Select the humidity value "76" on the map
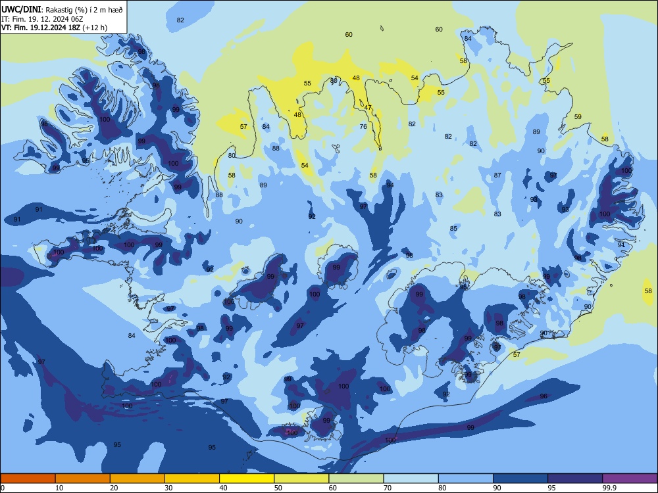The image size is (658, 493). click(363, 126)
